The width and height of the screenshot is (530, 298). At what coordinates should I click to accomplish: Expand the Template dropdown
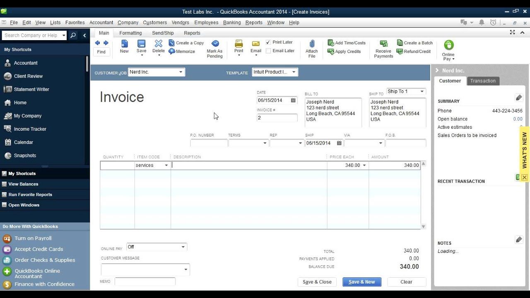coord(294,72)
